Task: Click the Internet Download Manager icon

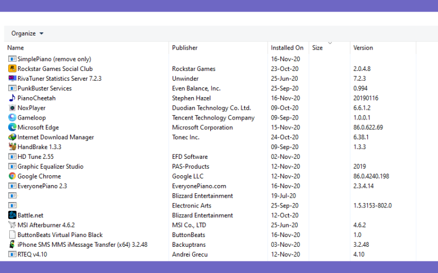Action: [12, 137]
